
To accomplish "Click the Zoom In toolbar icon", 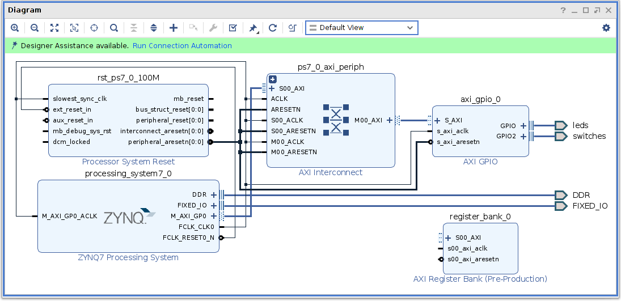I will point(15,28).
